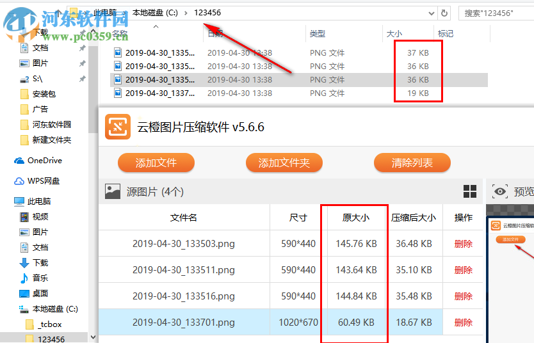
Task: Sort Explorer list by 类型 column
Action: click(x=318, y=33)
